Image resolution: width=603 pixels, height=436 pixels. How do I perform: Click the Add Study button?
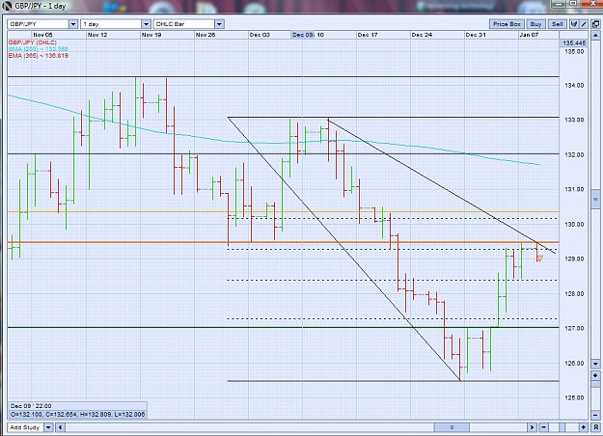pyautogui.click(x=25, y=427)
